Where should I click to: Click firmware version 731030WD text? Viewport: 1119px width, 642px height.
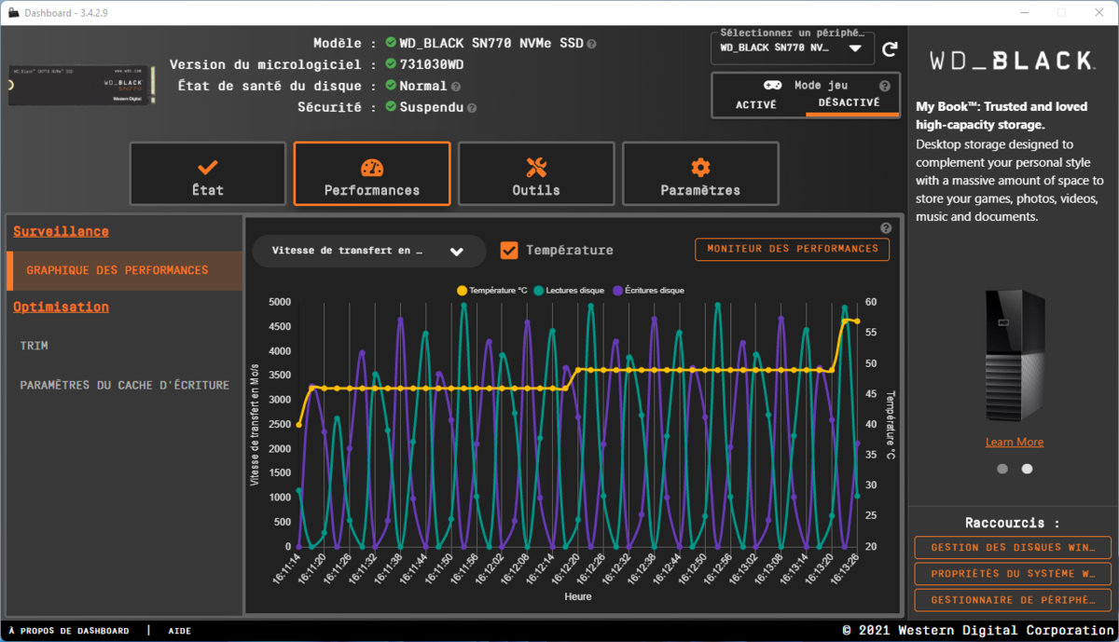point(432,64)
